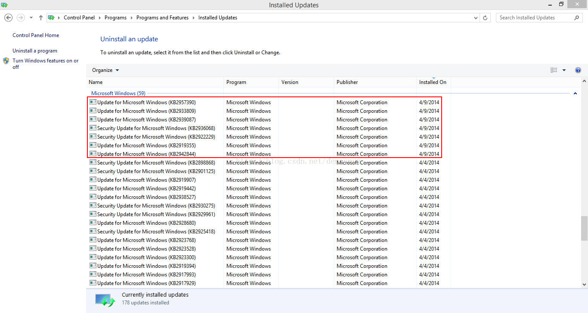Open the address bar history dropdown
Screen dimensions: 588x313
(476, 18)
